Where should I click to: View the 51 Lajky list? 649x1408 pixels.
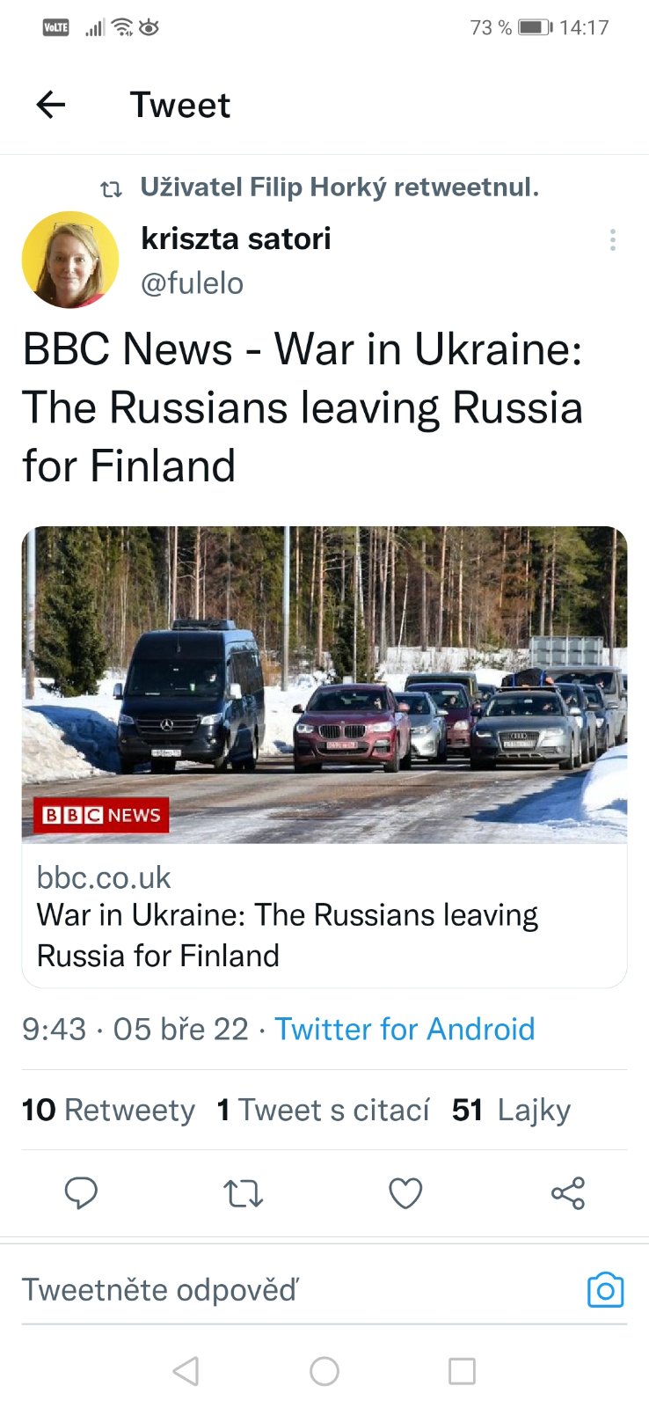[511, 1110]
